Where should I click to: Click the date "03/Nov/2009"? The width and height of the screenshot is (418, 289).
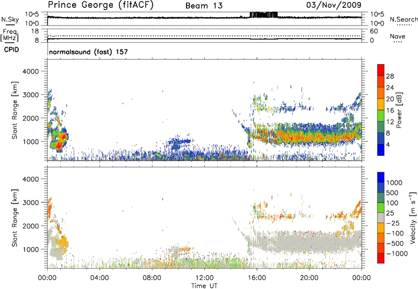[x=334, y=5]
